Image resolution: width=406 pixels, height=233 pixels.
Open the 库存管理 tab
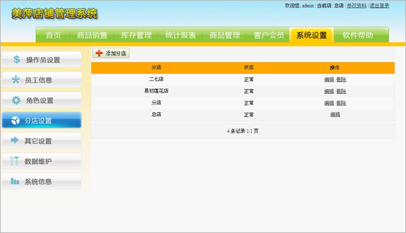(x=136, y=35)
